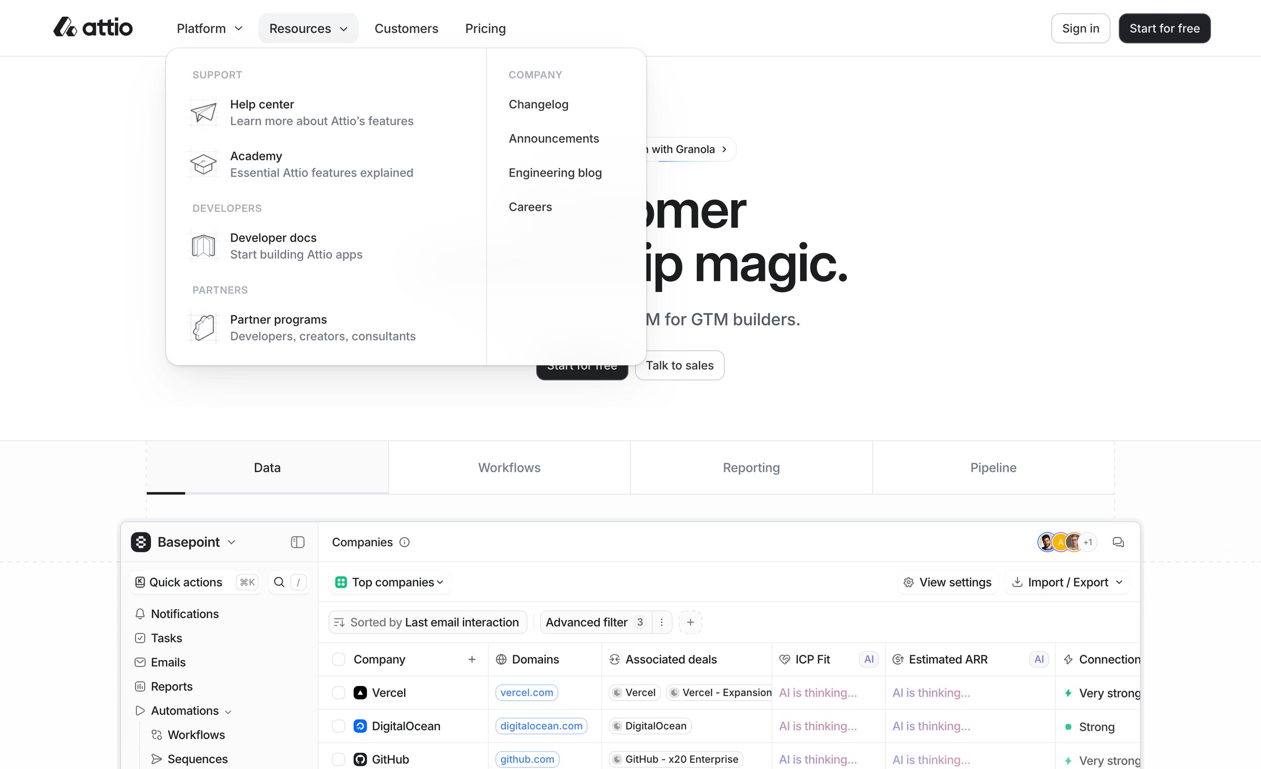Open the Engineering blog link

(555, 172)
